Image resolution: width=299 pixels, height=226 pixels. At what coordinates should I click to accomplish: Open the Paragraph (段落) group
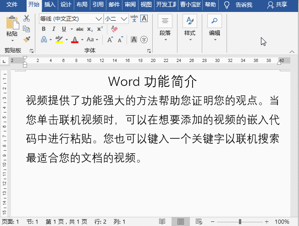click(165, 28)
